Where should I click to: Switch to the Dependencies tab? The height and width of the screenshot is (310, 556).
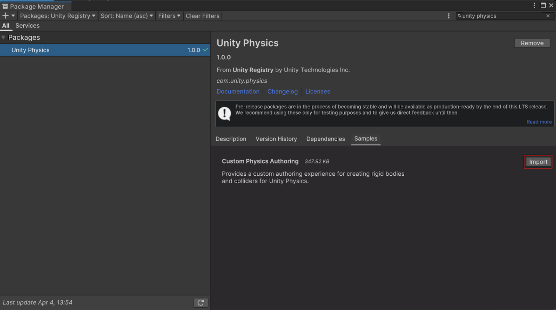(326, 139)
